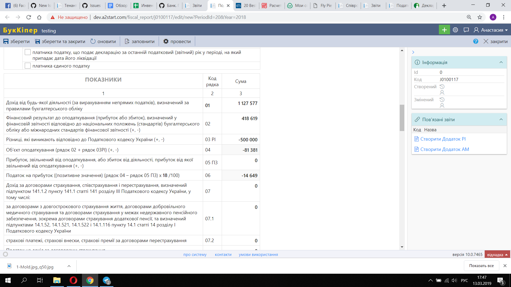Expand the відладка debug menu
Image resolution: width=511 pixels, height=287 pixels.
coord(497,255)
